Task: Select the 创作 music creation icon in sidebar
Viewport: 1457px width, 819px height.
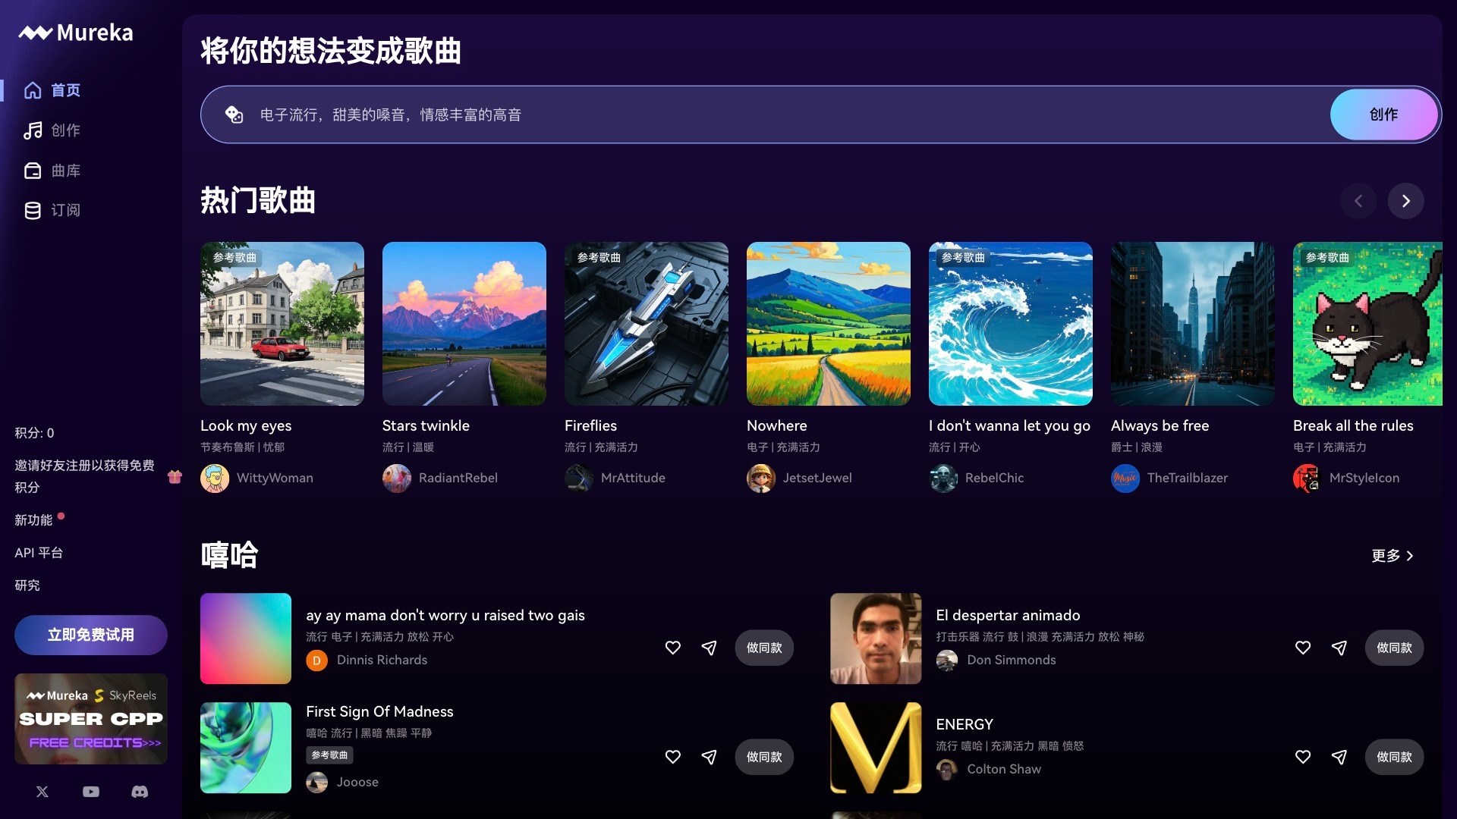Action: point(33,130)
